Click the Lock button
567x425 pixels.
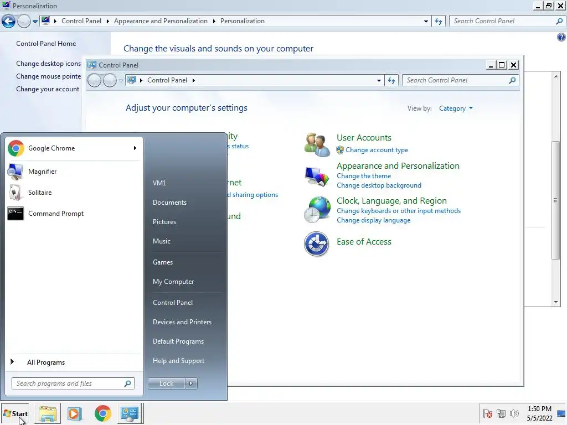click(166, 383)
